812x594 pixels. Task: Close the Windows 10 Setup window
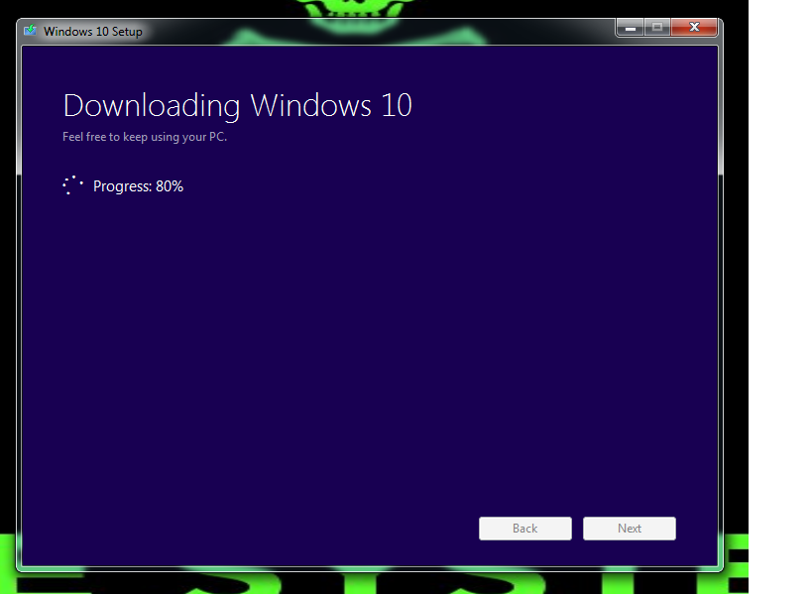click(694, 27)
